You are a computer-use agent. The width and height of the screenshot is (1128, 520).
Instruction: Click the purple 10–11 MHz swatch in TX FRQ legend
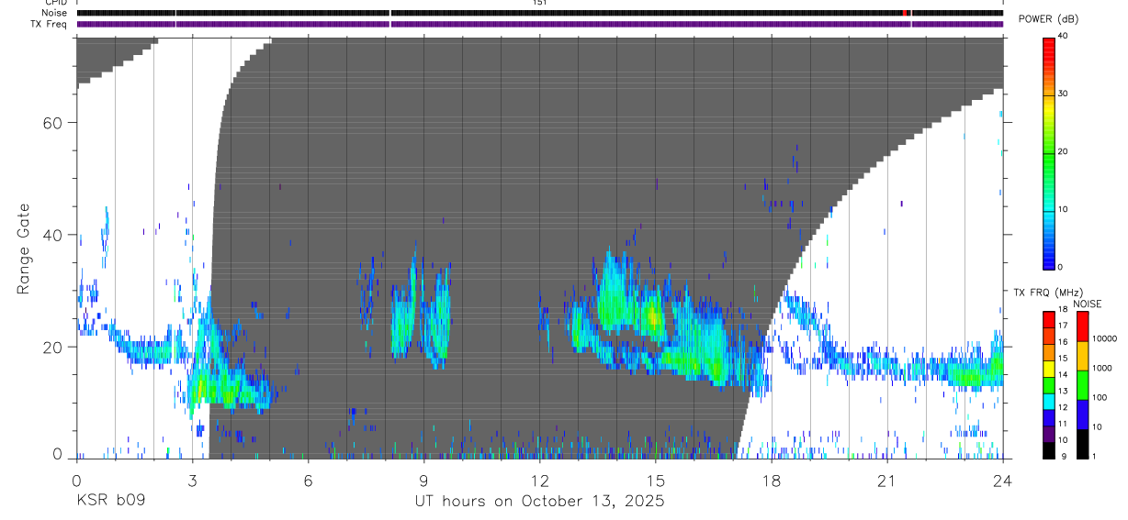1048,433
